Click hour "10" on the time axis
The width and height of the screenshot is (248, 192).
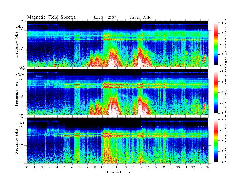[103, 167]
